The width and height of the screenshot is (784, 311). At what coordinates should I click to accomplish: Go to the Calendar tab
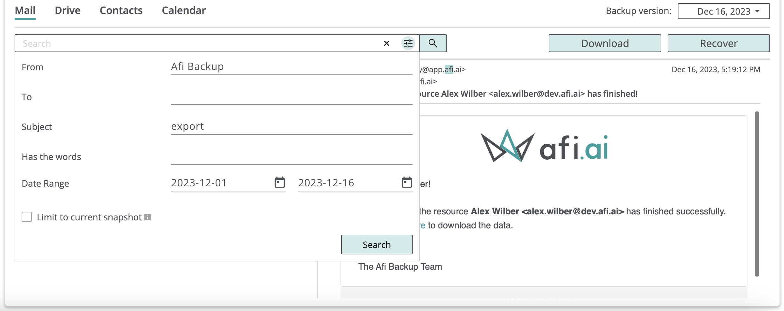pos(184,10)
